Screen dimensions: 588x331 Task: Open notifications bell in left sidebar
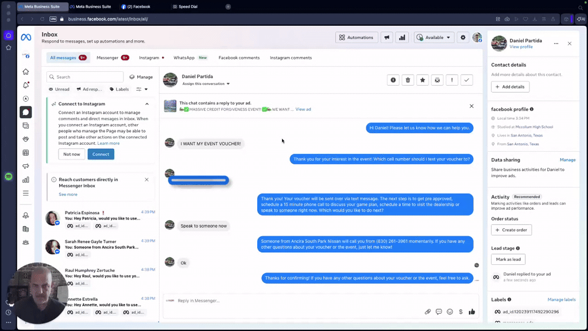25,84
